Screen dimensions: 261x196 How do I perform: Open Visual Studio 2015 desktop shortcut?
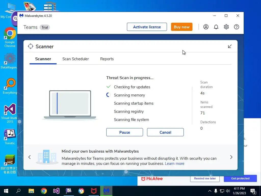[x=9, y=113]
